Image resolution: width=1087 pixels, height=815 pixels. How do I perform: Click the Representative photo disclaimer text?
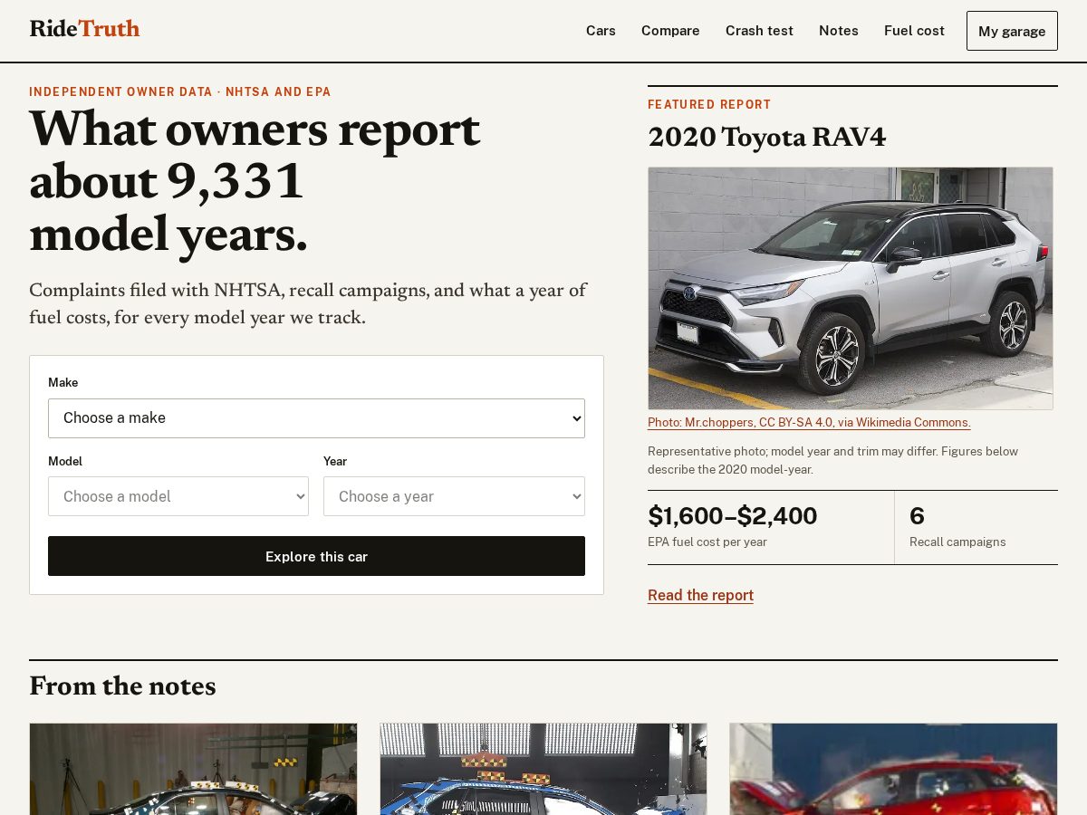[832, 460]
